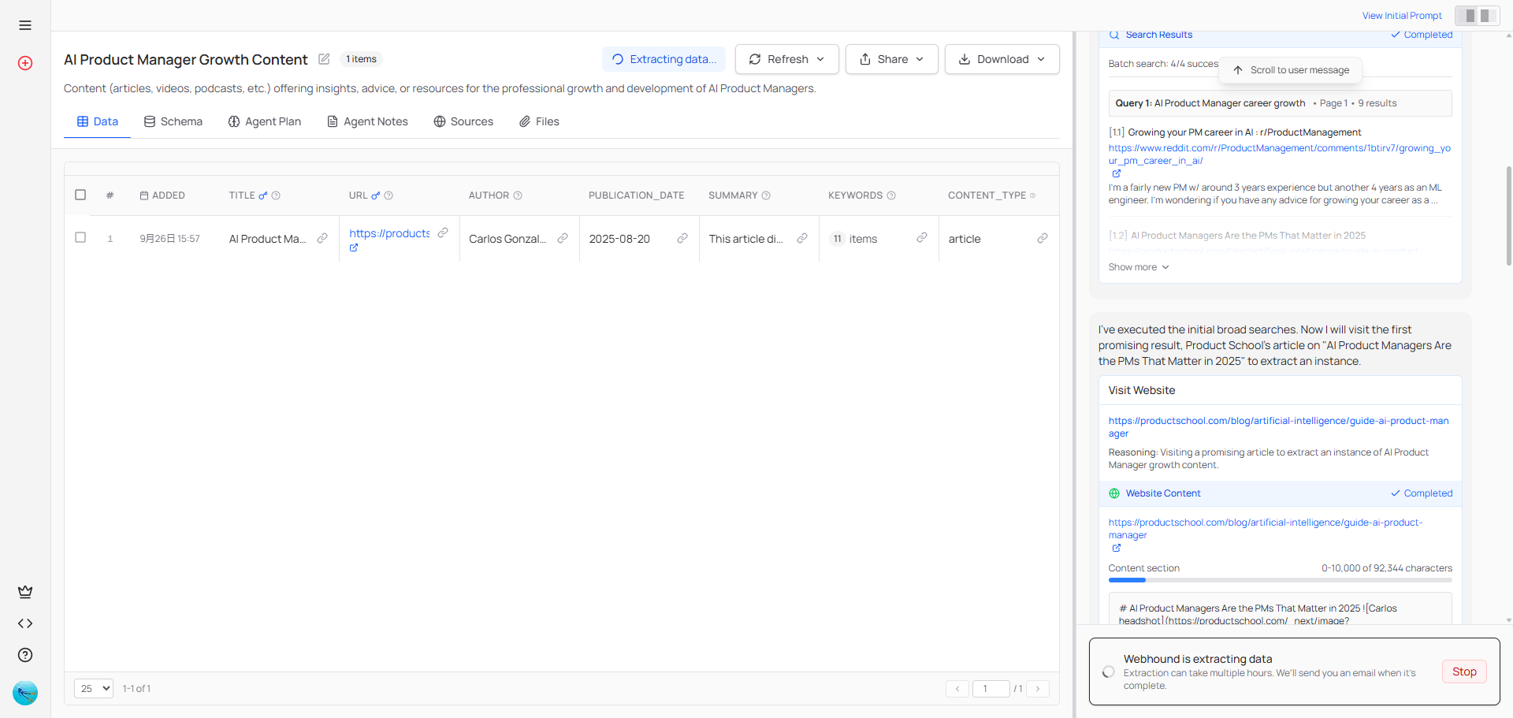Open the hamburger navigation menu
This screenshot has width=1513, height=718.
click(x=24, y=25)
